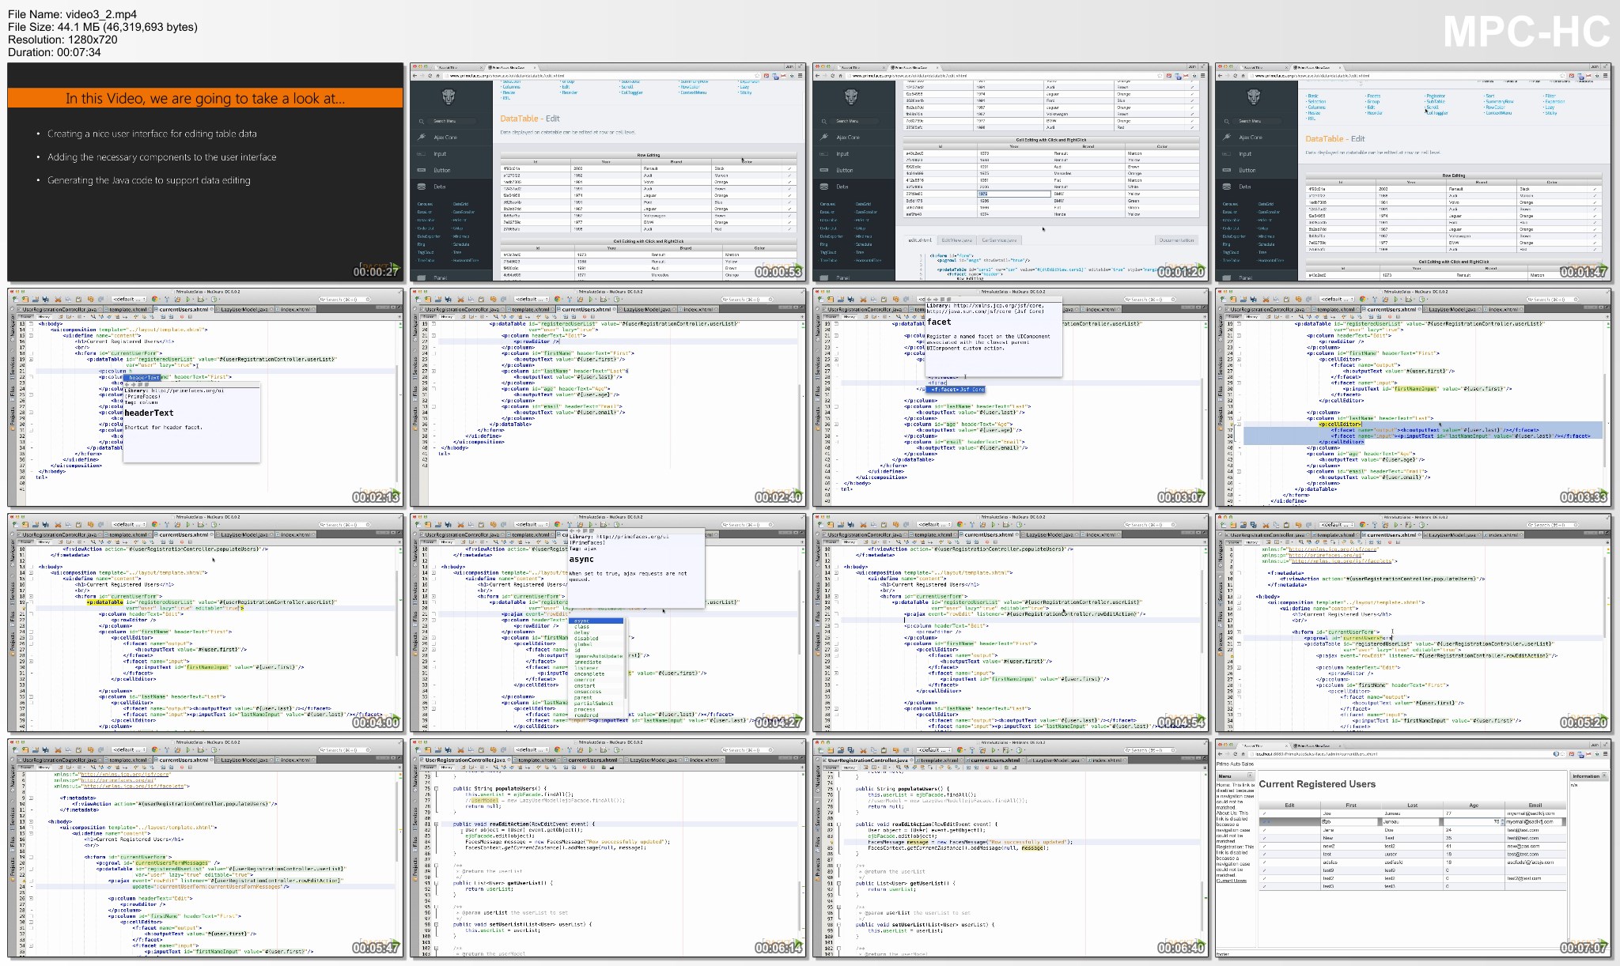Screen dimensions: 1620x966
Task: Toggle line 19 code fold in 00:02:13 frame
Action: coord(31,360)
